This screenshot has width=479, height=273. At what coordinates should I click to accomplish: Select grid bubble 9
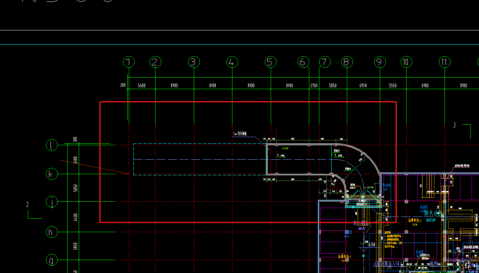tap(380, 62)
